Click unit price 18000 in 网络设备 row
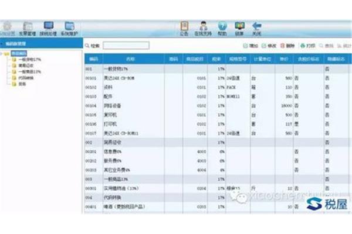Image resolution: width=352 pixels, height=234 pixels. point(286,106)
